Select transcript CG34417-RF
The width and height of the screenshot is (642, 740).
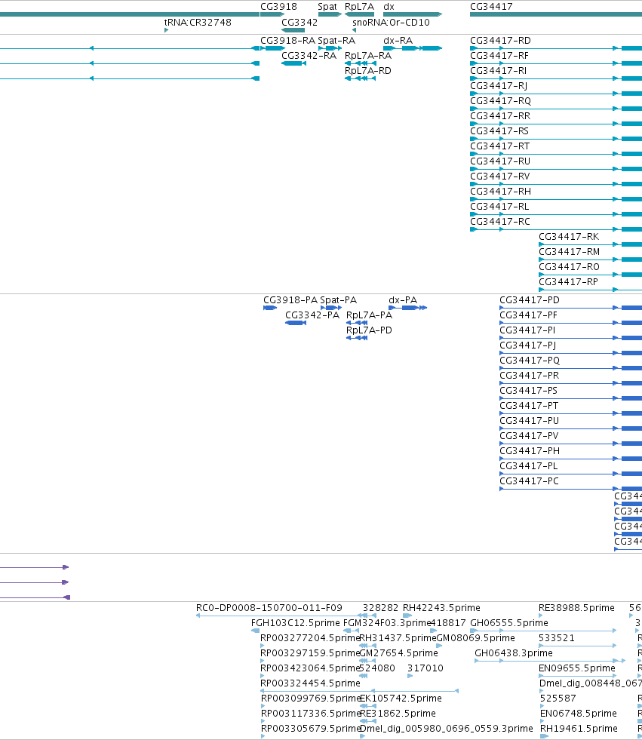coord(499,56)
